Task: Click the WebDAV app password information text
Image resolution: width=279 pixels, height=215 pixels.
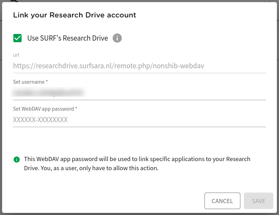Action: point(137,164)
